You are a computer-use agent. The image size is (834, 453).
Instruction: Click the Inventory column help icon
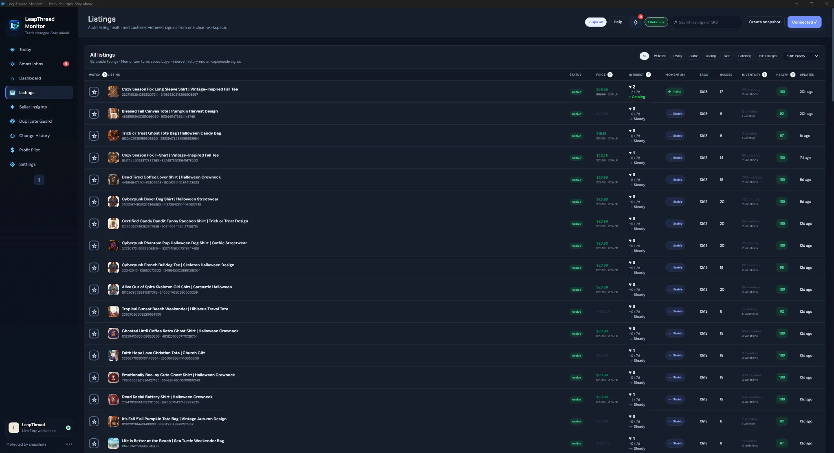tap(764, 75)
